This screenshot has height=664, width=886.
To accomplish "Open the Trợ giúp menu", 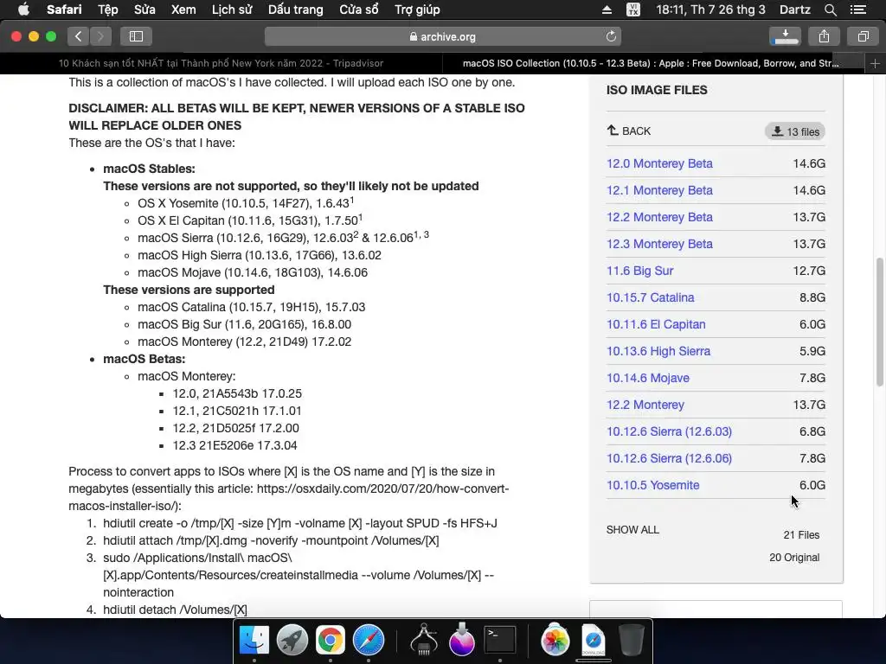I will pyautogui.click(x=417, y=10).
